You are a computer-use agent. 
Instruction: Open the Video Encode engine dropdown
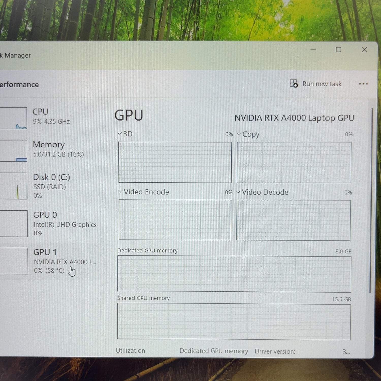[x=120, y=192]
